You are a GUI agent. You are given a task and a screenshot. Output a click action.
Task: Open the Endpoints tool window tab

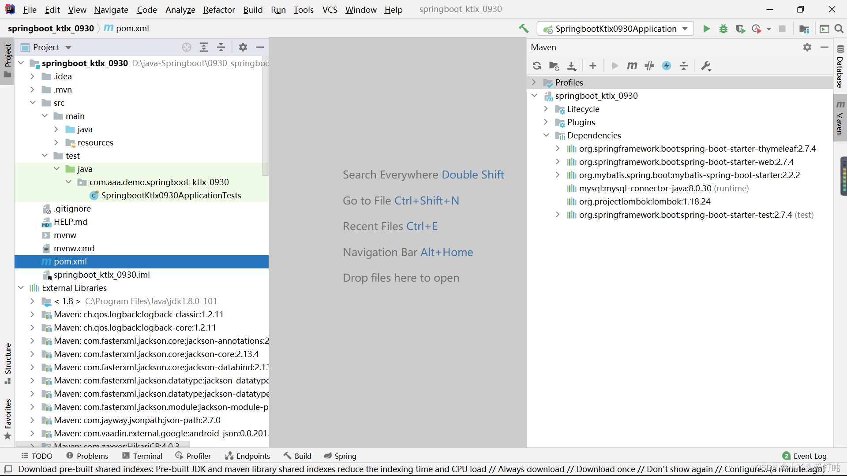click(x=247, y=456)
